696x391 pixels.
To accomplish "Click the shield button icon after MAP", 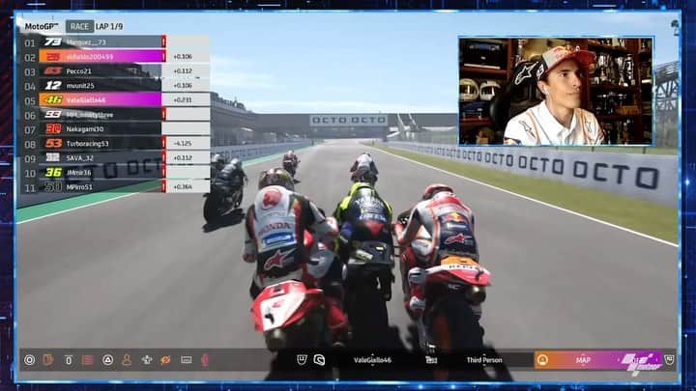I will click(x=669, y=359).
